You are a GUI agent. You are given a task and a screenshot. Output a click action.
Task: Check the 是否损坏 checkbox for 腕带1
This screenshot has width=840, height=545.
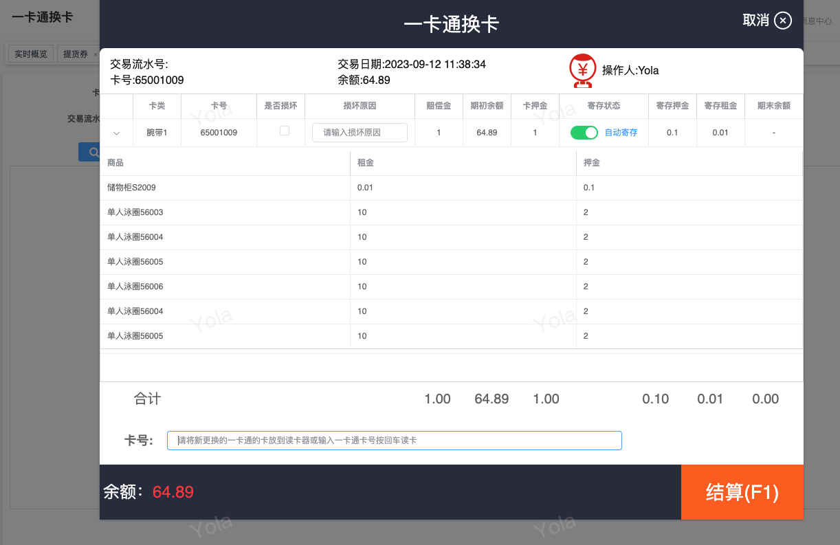(285, 131)
